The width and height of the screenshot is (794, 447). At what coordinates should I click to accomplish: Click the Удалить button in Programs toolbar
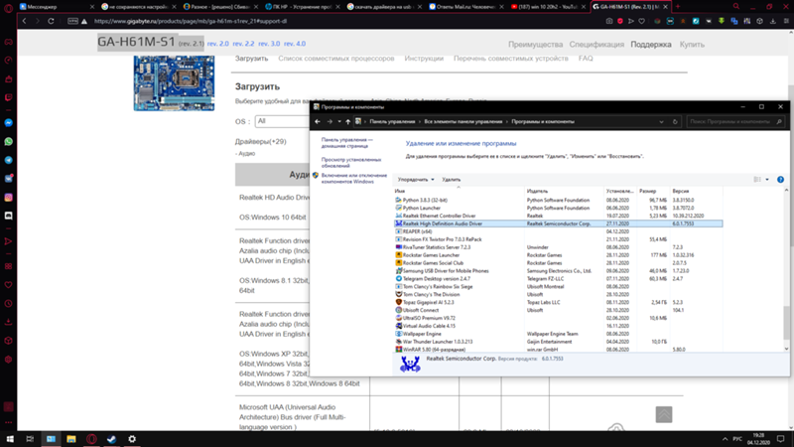point(452,180)
